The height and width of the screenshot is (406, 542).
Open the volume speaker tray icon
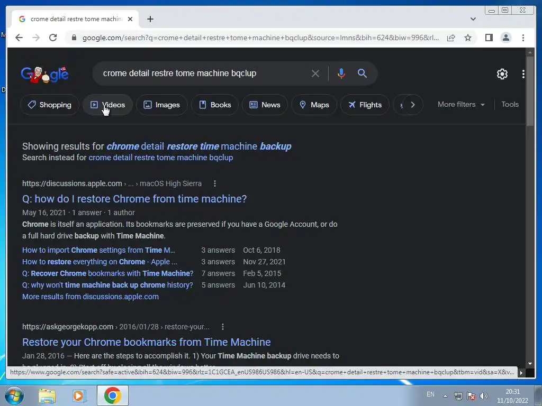484,396
